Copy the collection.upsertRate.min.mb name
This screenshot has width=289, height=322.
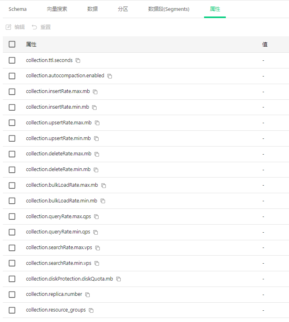point(96,138)
